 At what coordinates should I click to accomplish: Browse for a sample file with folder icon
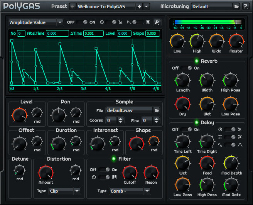[x=157, y=110]
